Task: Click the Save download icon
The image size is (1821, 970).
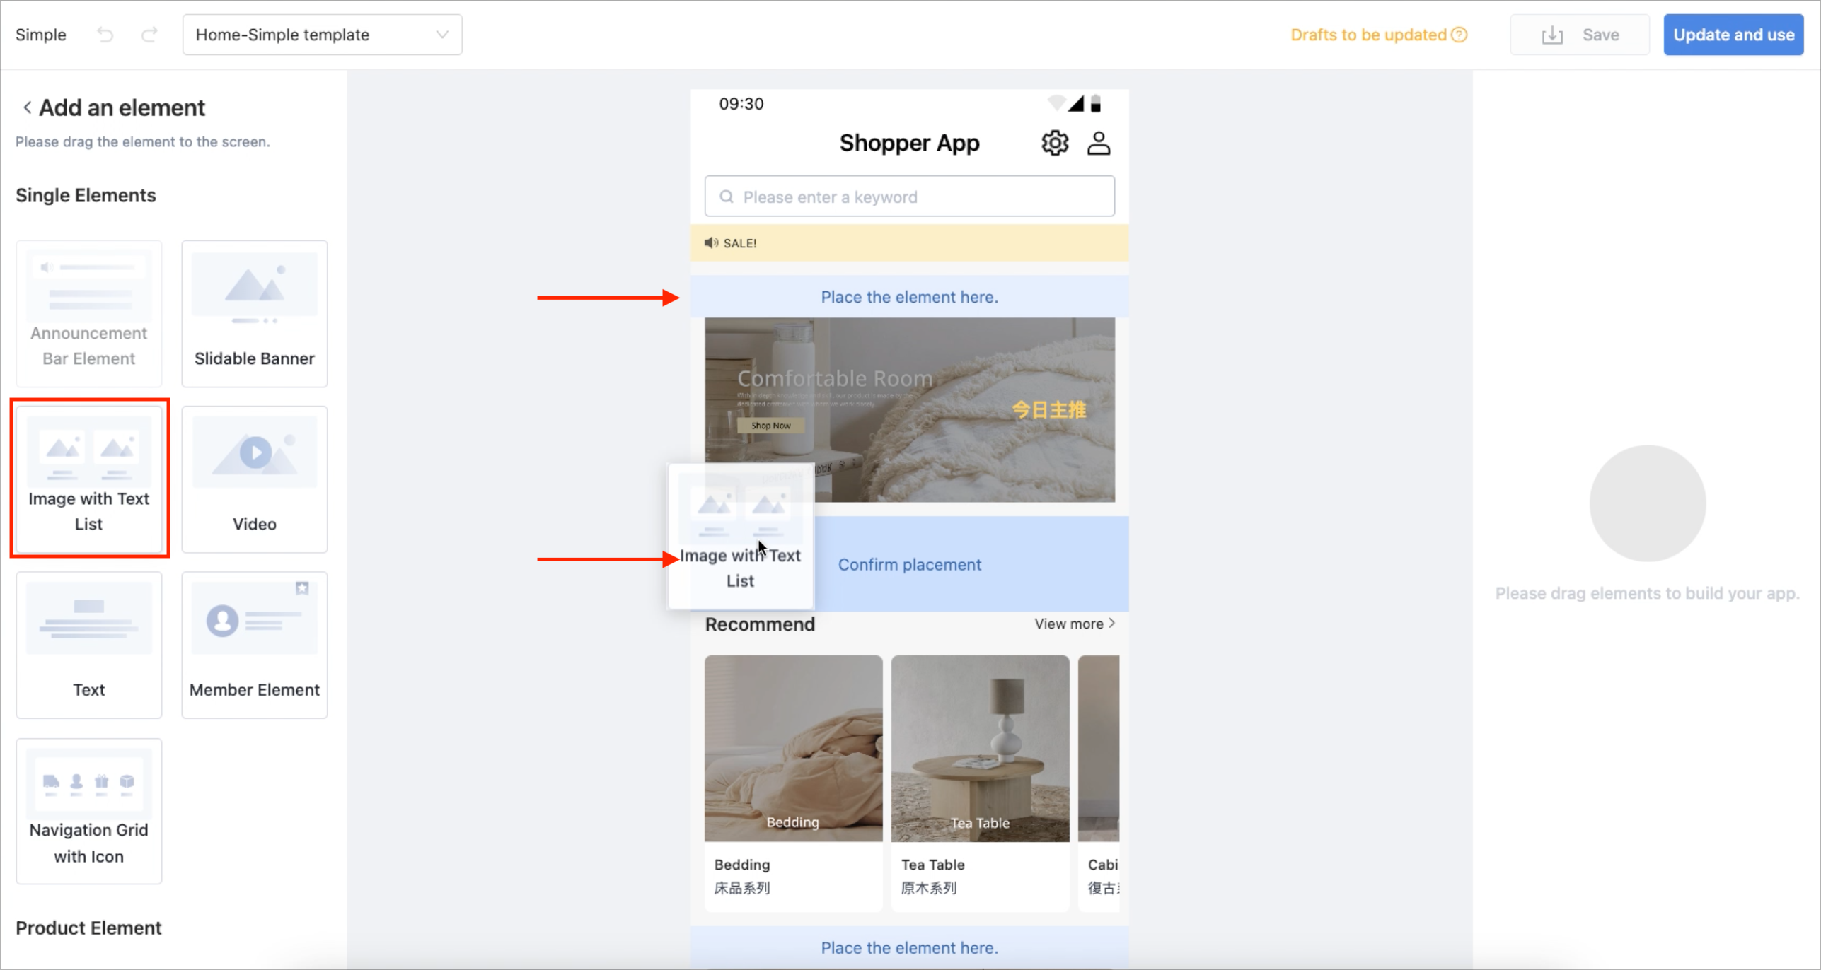Action: (x=1552, y=35)
